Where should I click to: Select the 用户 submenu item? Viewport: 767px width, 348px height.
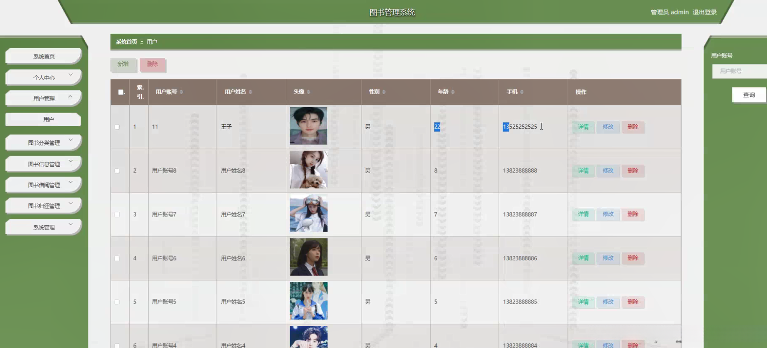click(43, 119)
